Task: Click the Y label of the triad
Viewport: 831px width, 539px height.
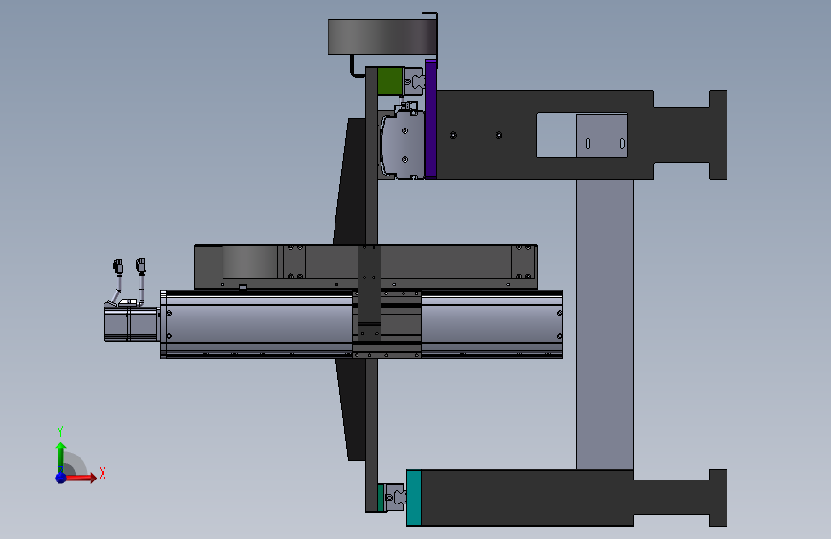Action: pos(60,432)
